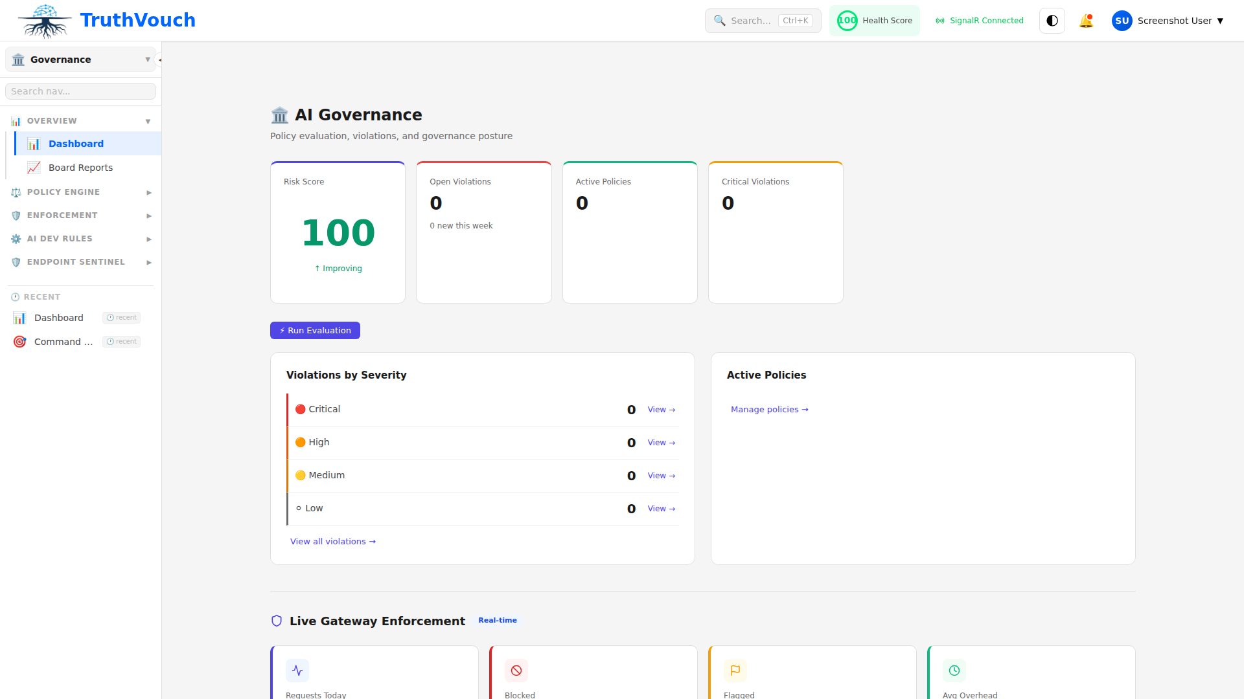
Task: Click the Health Score badge in header
Action: [874, 20]
